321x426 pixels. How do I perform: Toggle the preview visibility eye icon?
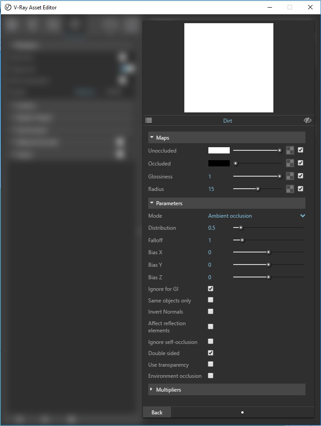click(308, 120)
